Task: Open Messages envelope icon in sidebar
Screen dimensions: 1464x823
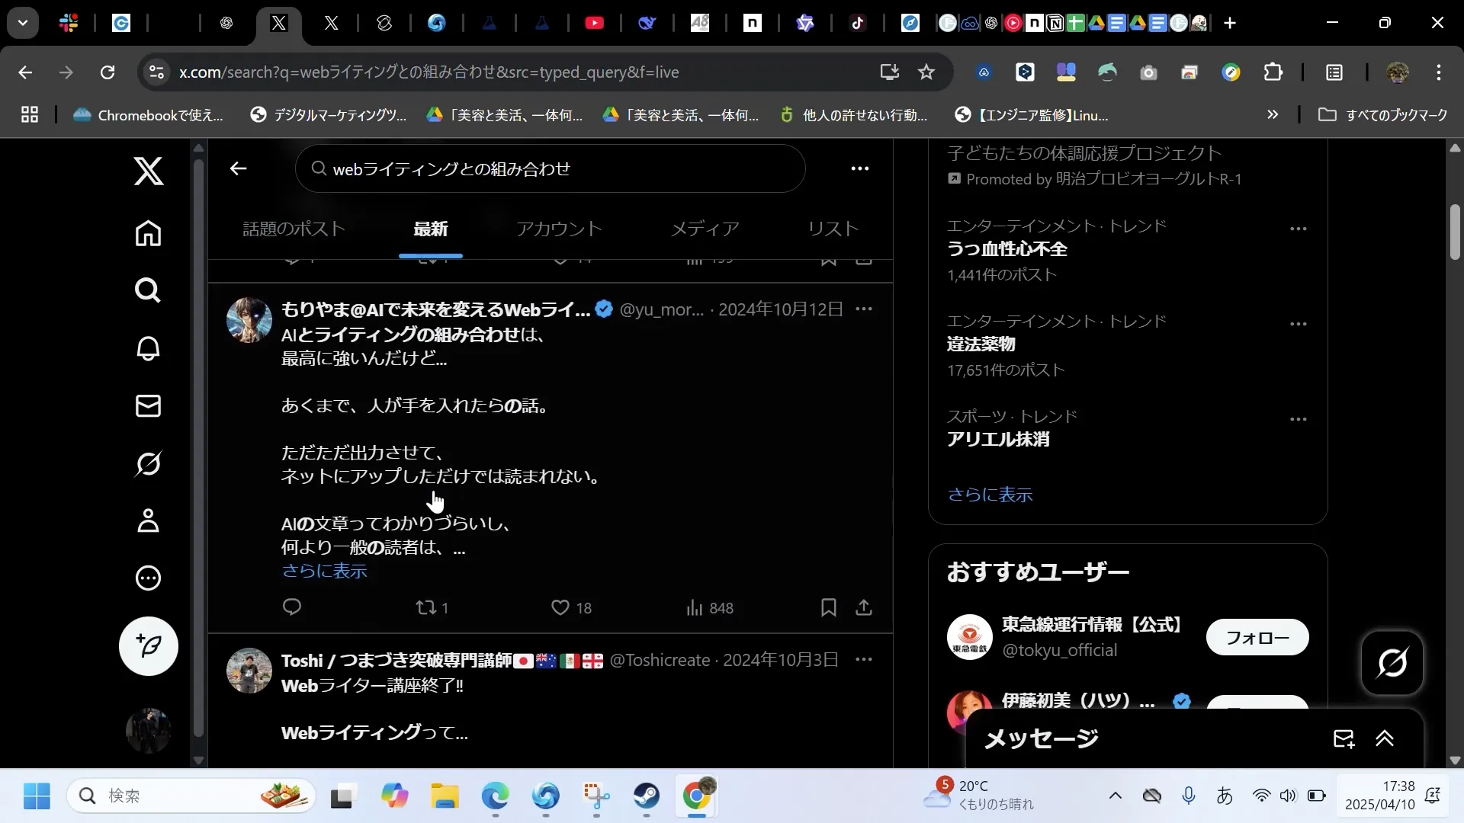Action: (x=148, y=405)
